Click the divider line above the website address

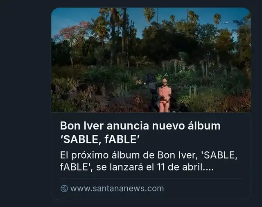151,178
